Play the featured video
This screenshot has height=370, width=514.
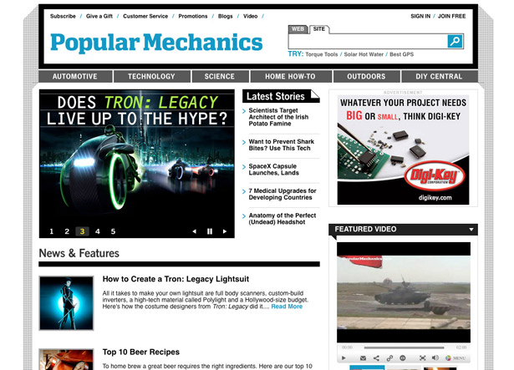(344, 357)
